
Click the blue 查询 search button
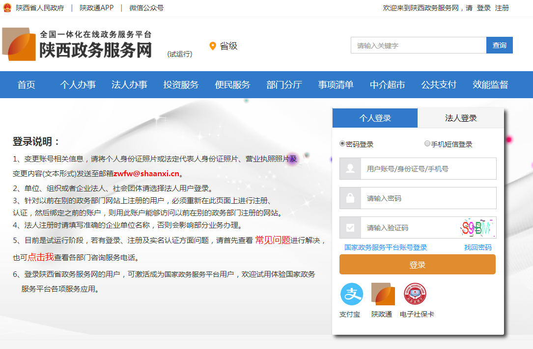pyautogui.click(x=499, y=45)
